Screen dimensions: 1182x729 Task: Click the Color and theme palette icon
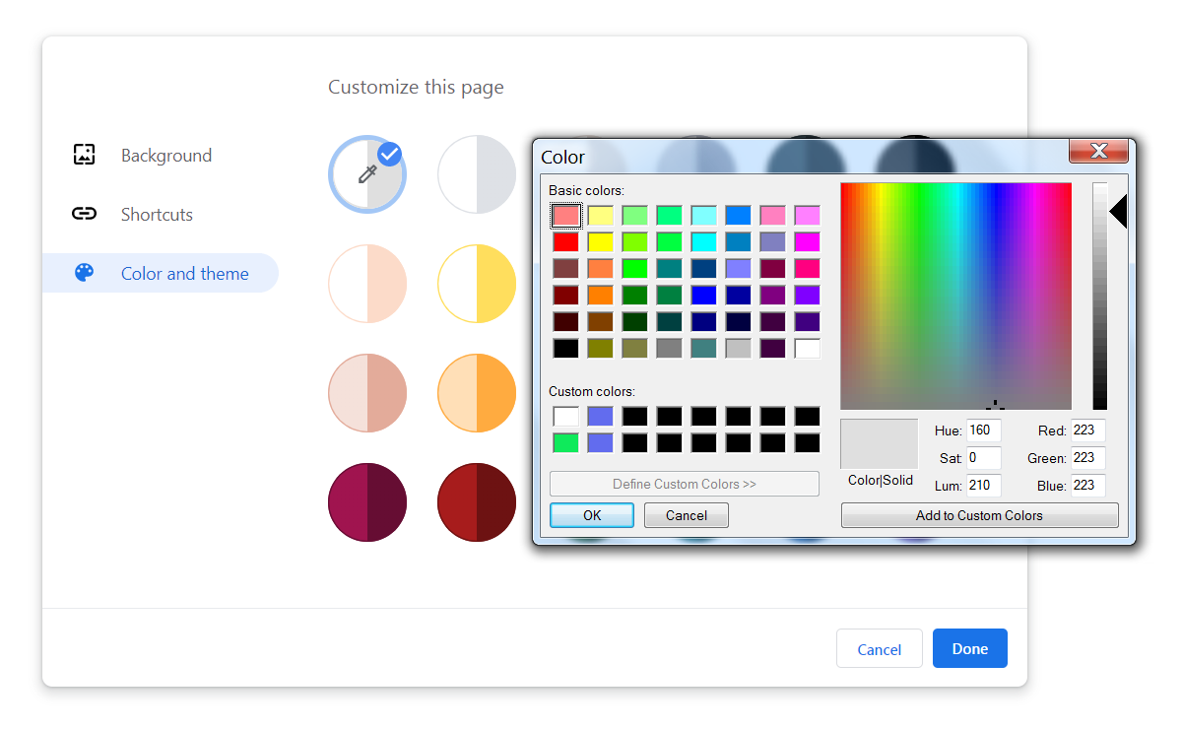84,273
